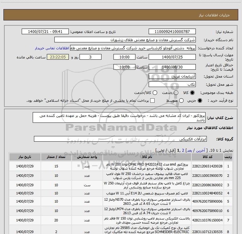Click quantity 15 in row 1
Viewport: 242px width, 234px height.
point(56,166)
